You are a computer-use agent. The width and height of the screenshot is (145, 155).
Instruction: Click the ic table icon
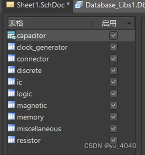click(x=11, y=82)
